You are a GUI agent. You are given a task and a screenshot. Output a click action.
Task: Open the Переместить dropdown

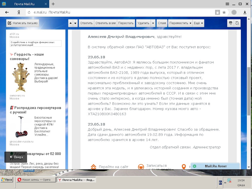click(180, 23)
